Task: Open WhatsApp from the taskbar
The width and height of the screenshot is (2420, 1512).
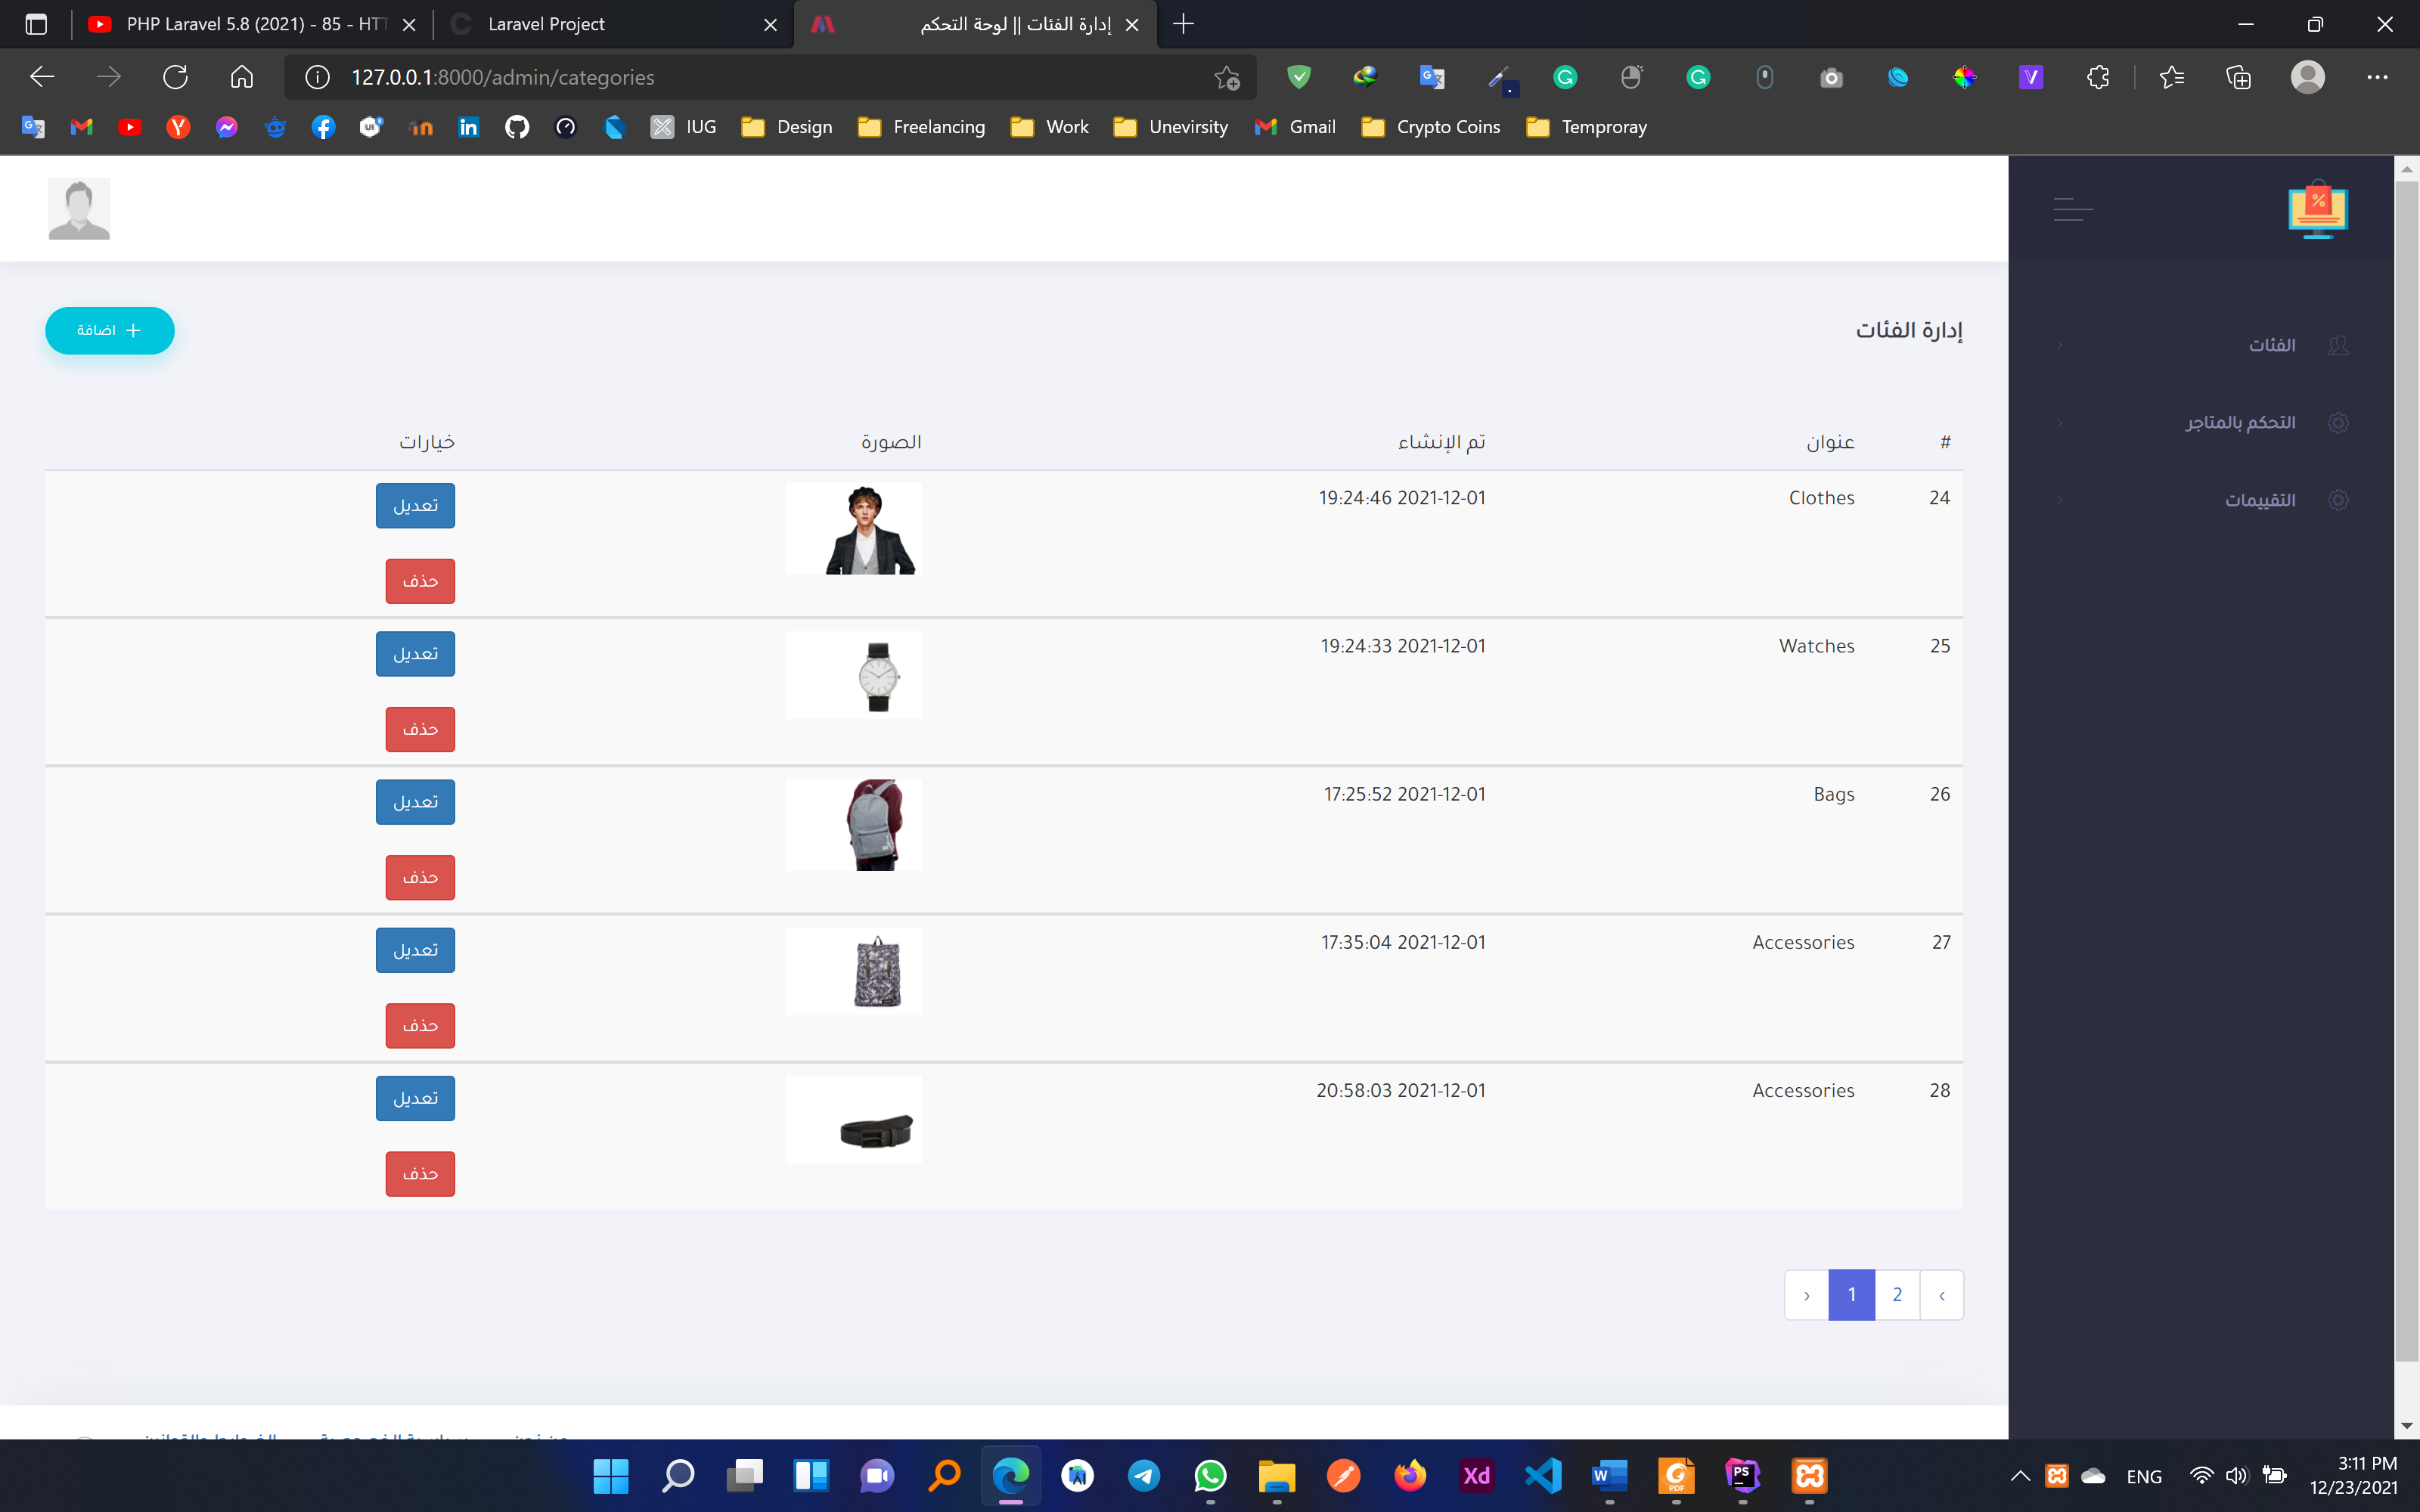Action: (x=1211, y=1476)
